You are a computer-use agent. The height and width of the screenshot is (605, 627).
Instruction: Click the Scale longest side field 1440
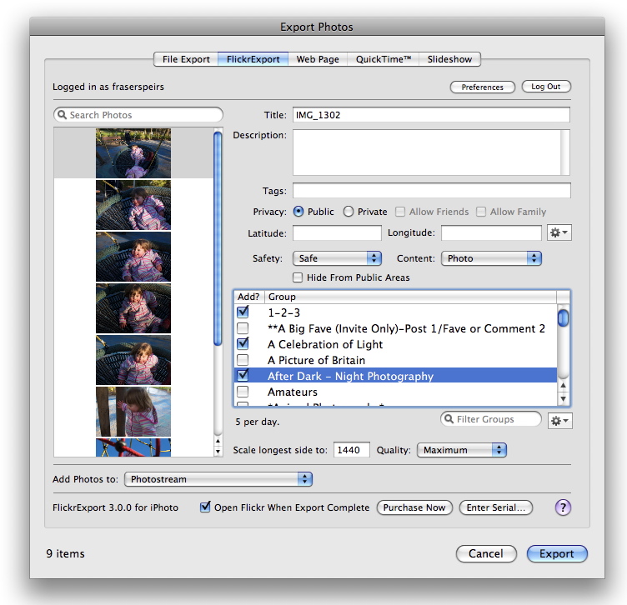pyautogui.click(x=352, y=450)
